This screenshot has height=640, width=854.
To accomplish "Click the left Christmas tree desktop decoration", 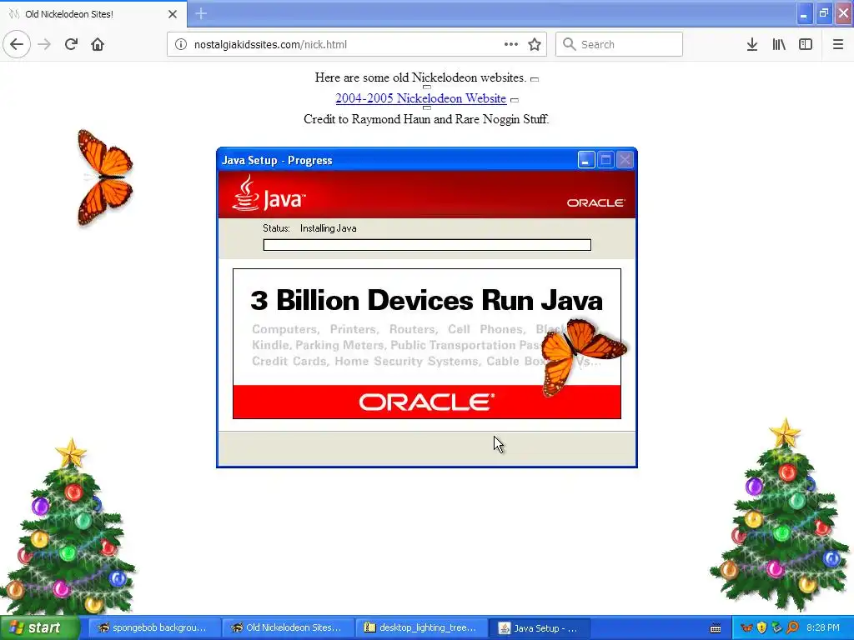I will coord(68,527).
